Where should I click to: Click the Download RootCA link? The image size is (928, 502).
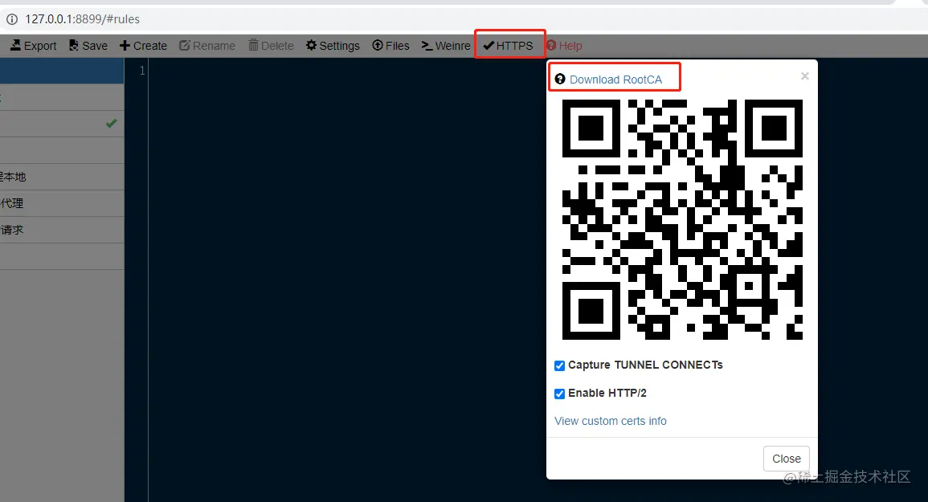click(x=615, y=80)
